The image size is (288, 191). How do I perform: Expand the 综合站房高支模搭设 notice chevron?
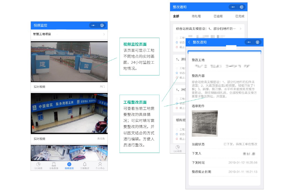240,29
